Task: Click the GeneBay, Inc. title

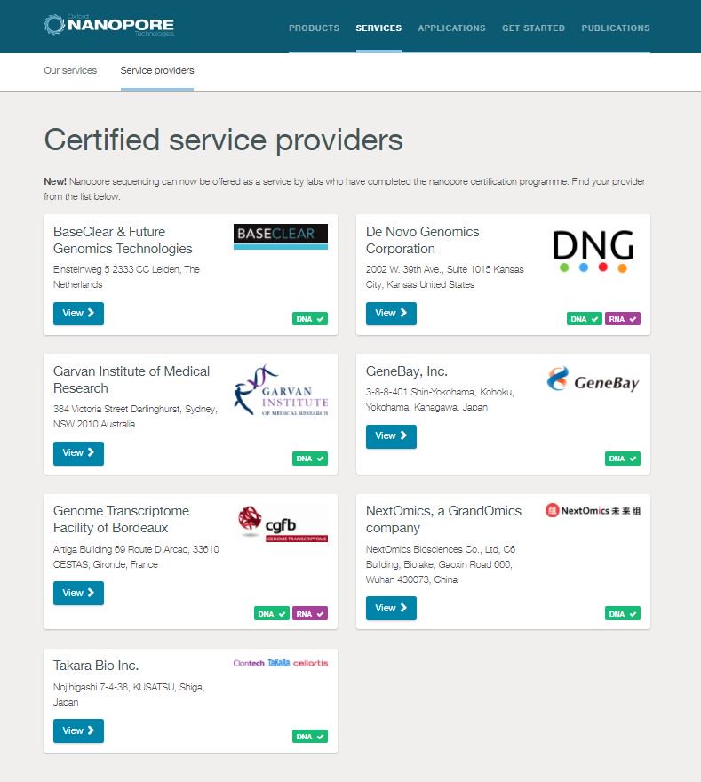Action: [407, 371]
